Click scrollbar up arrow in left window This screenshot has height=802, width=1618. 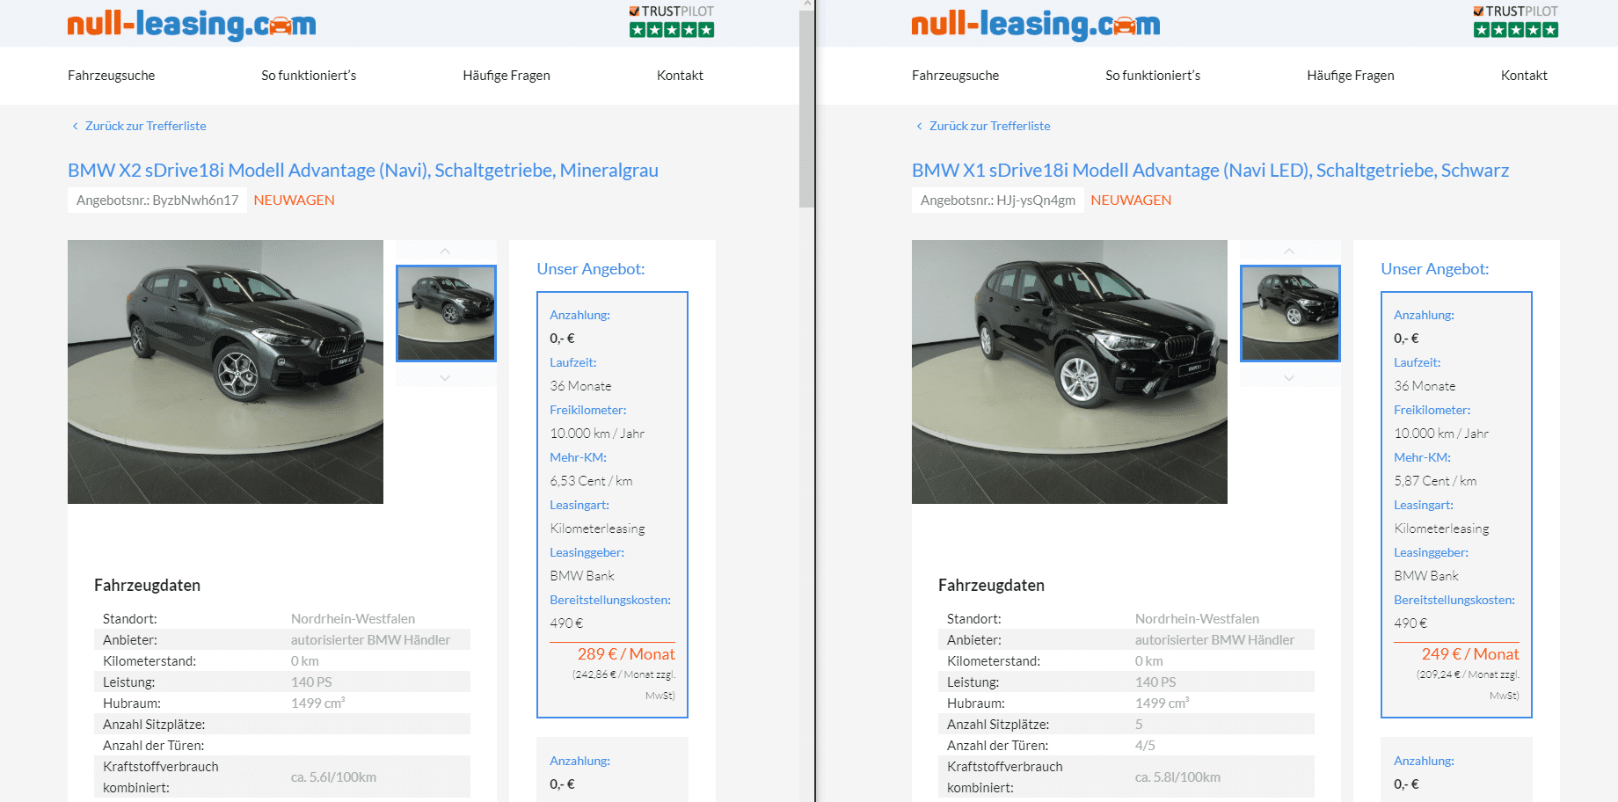(x=806, y=4)
